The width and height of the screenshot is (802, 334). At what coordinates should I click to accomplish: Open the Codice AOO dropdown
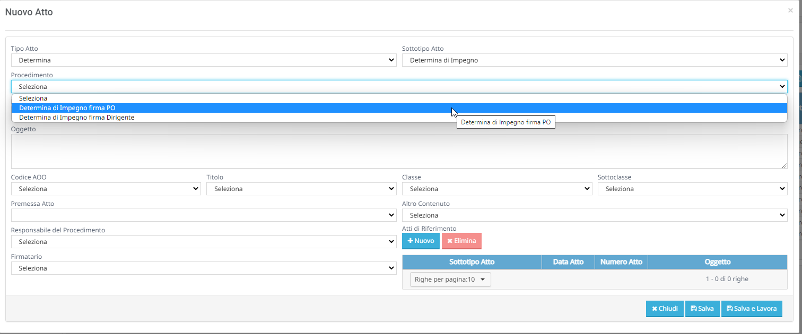click(x=106, y=189)
